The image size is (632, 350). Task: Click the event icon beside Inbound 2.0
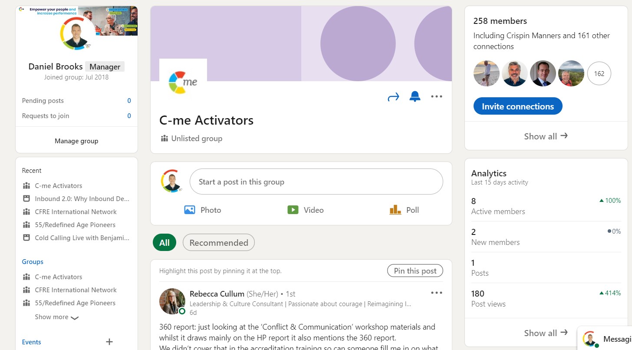tap(26, 198)
